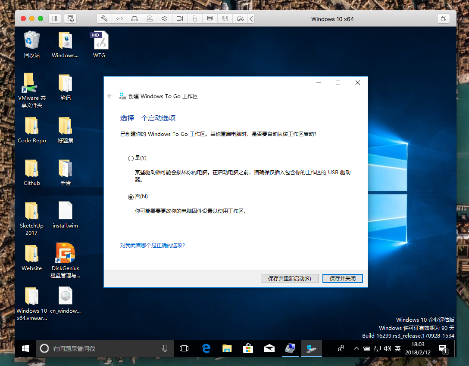Click 保存并重新启动(R) button
This screenshot has height=366, width=469.
click(289, 278)
